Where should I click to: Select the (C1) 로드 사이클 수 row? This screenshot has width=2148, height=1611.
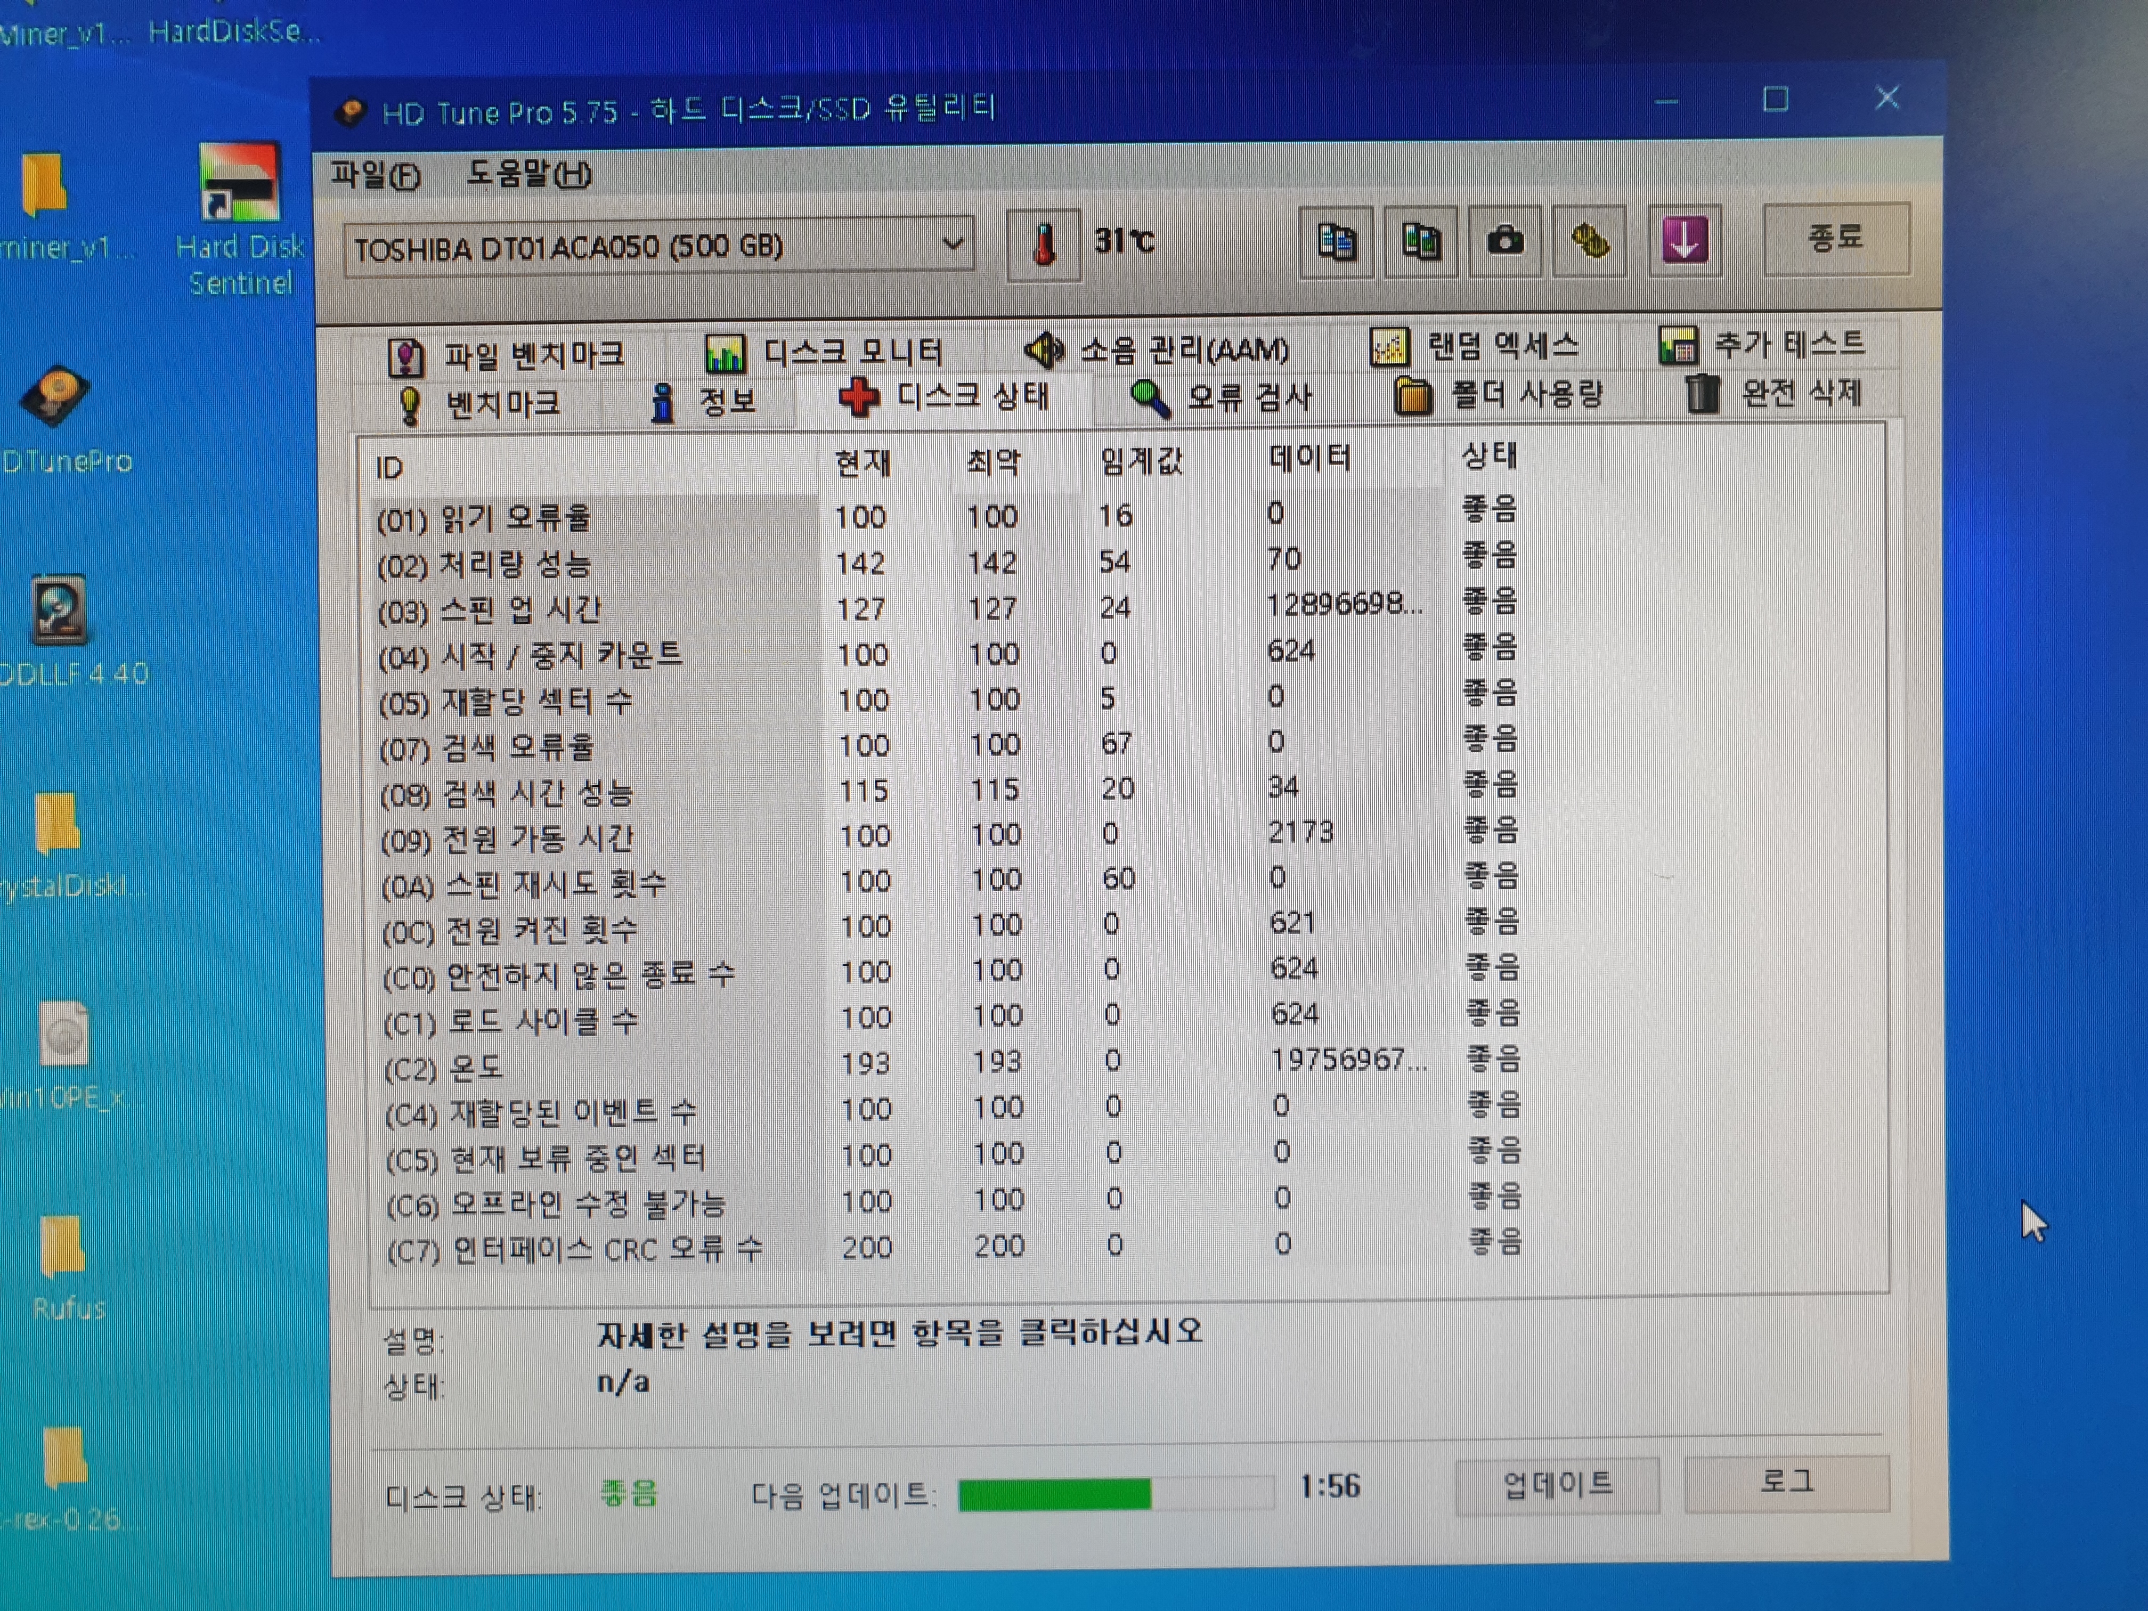pos(951,1018)
